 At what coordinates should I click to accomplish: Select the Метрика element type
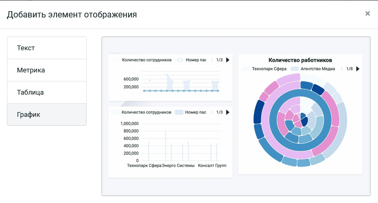(x=47, y=70)
